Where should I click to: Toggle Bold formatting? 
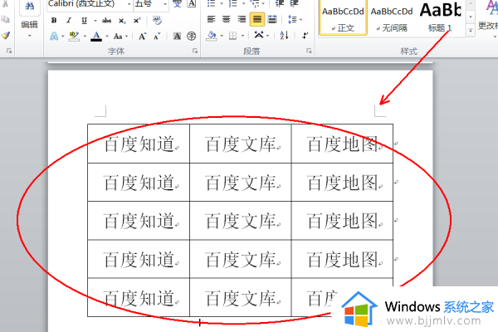point(54,20)
